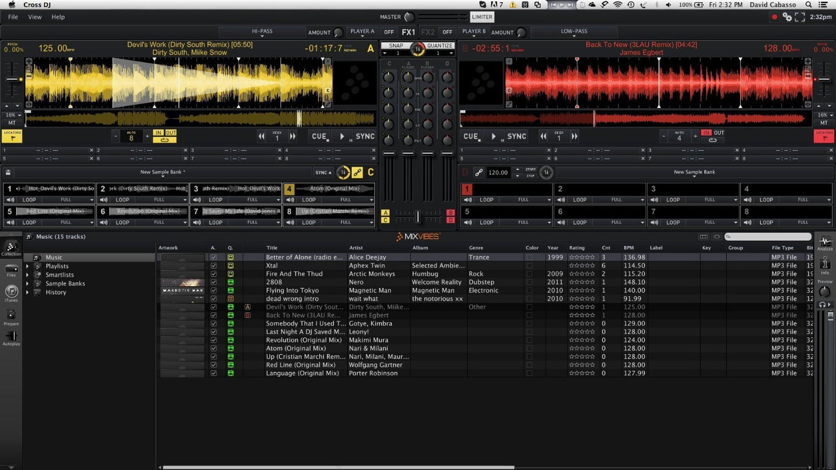Image resolution: width=836 pixels, height=470 pixels.
Task: Open the Autoplay panel icon
Action: [x=11, y=337]
